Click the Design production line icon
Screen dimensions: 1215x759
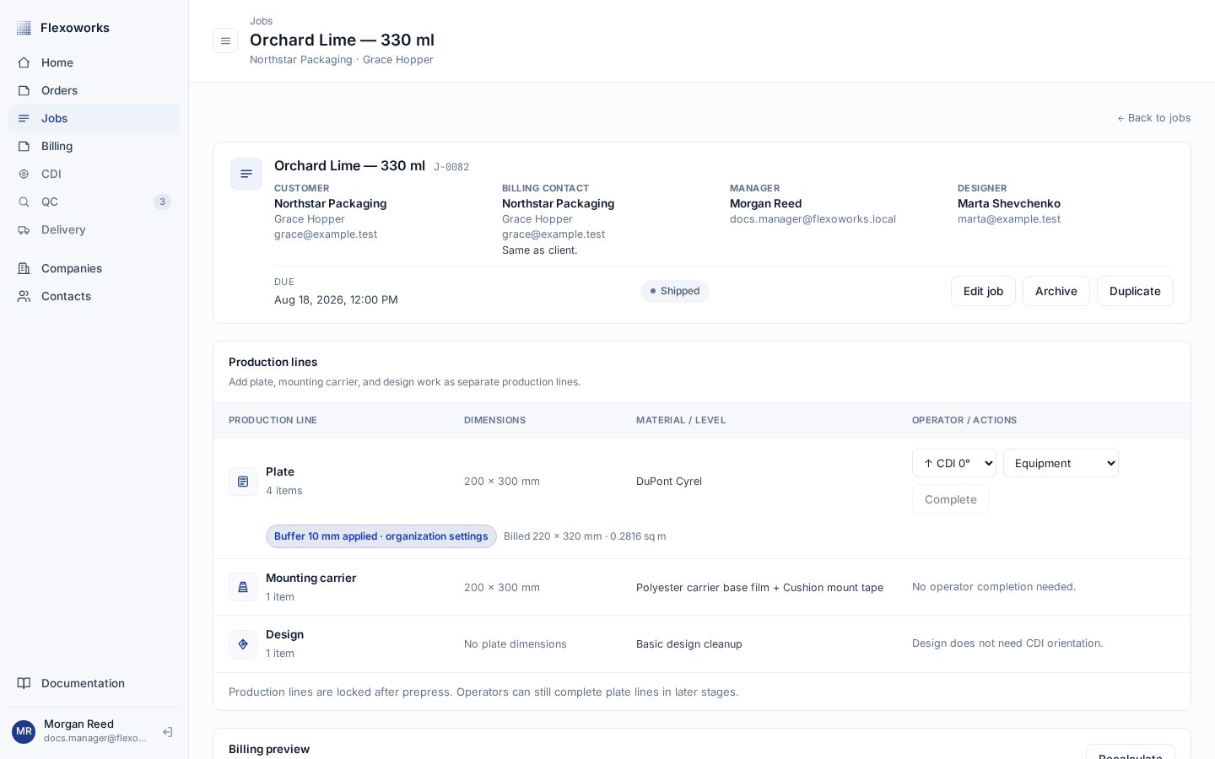pyautogui.click(x=243, y=644)
